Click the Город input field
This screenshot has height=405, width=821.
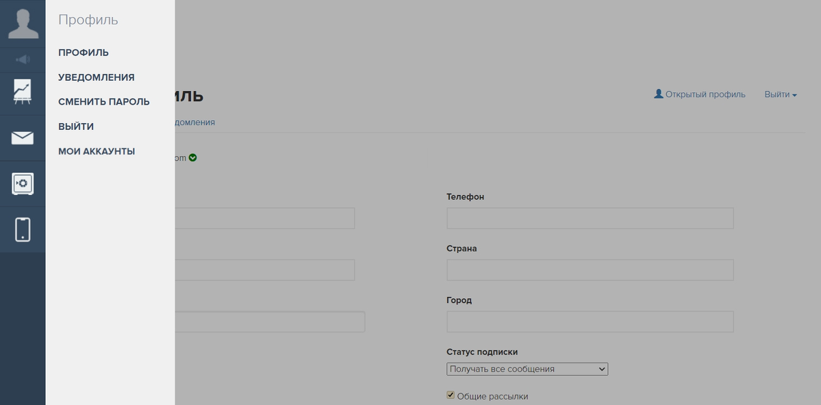pyautogui.click(x=590, y=322)
